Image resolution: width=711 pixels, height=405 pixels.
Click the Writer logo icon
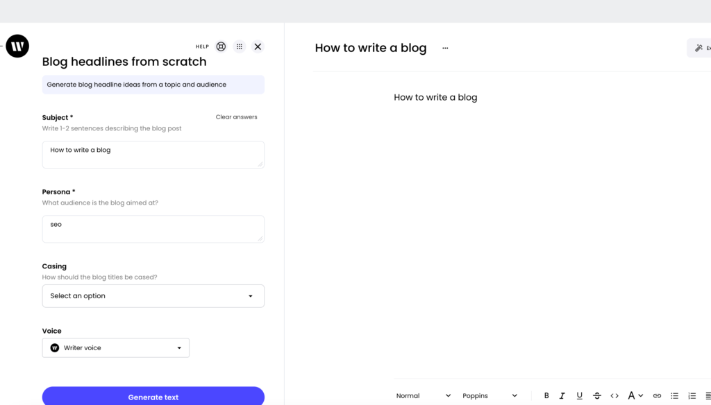point(17,46)
